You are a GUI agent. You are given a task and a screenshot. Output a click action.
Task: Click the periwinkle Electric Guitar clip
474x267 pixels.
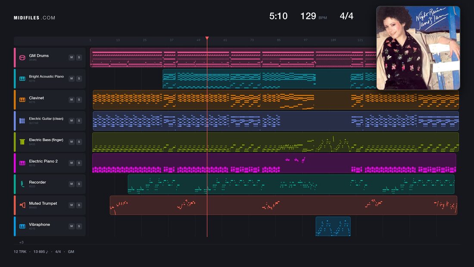coord(276,121)
